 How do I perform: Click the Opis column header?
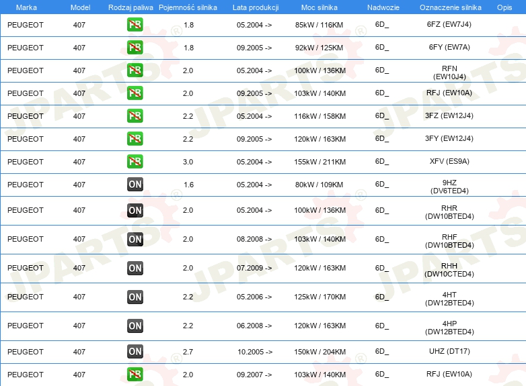[x=504, y=7]
